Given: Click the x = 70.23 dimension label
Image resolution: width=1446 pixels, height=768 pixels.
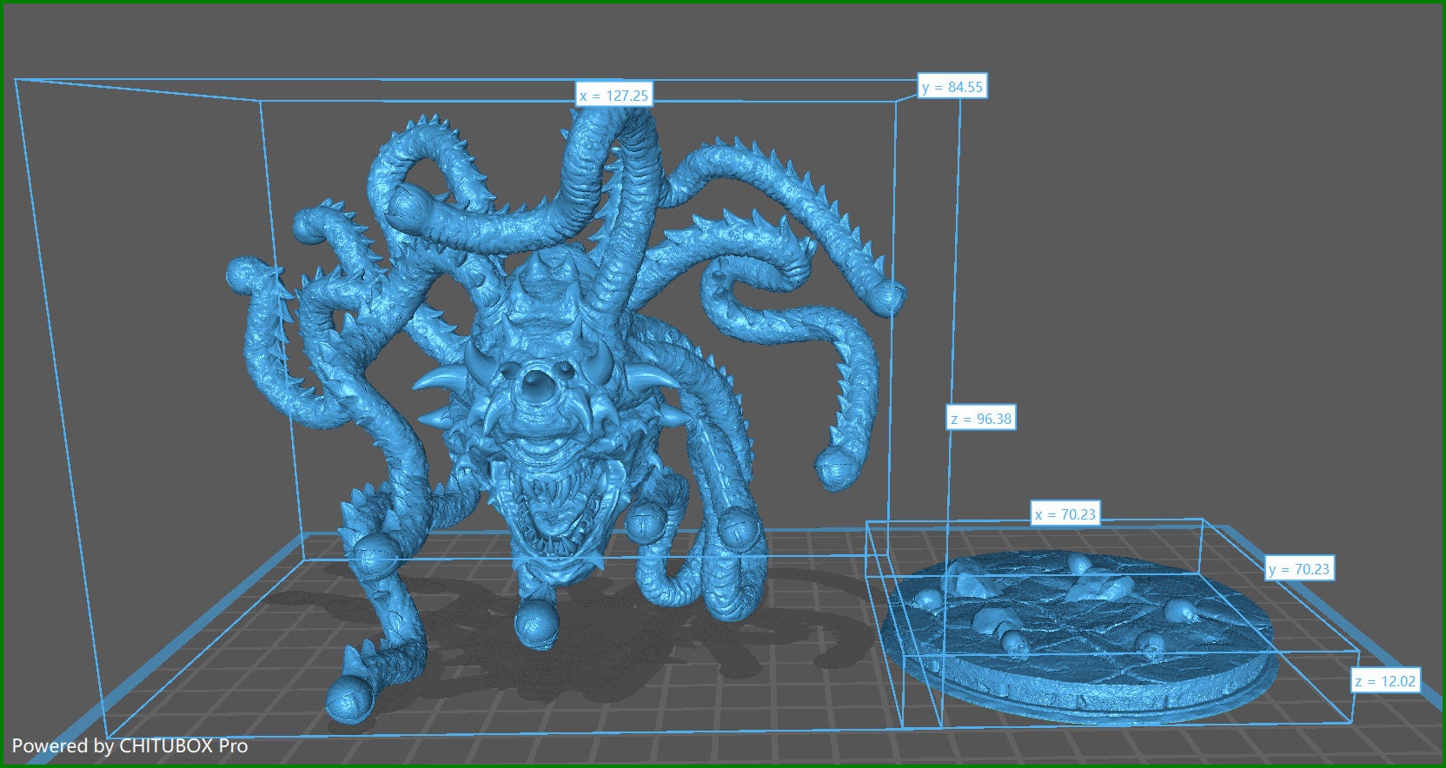Looking at the screenshot, I should click(x=1065, y=514).
